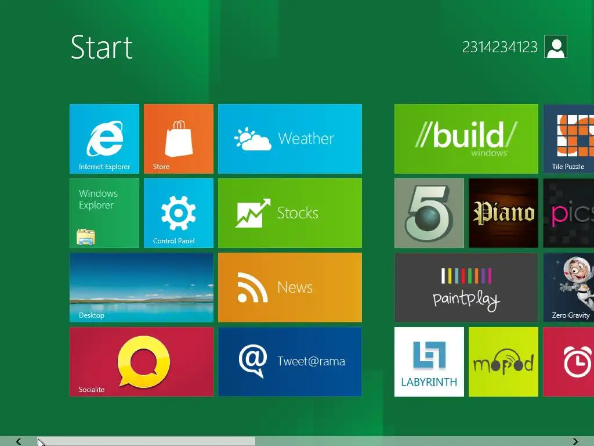Click the scroll left arrow
Screen dimensions: 594x446
click(18, 441)
